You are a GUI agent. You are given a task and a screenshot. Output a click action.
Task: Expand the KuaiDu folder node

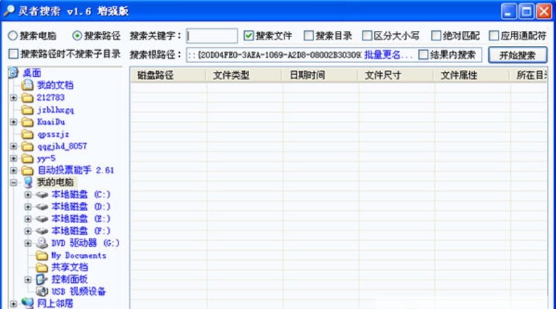[x=14, y=122]
